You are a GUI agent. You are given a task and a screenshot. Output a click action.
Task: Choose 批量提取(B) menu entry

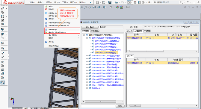tap(62, 29)
